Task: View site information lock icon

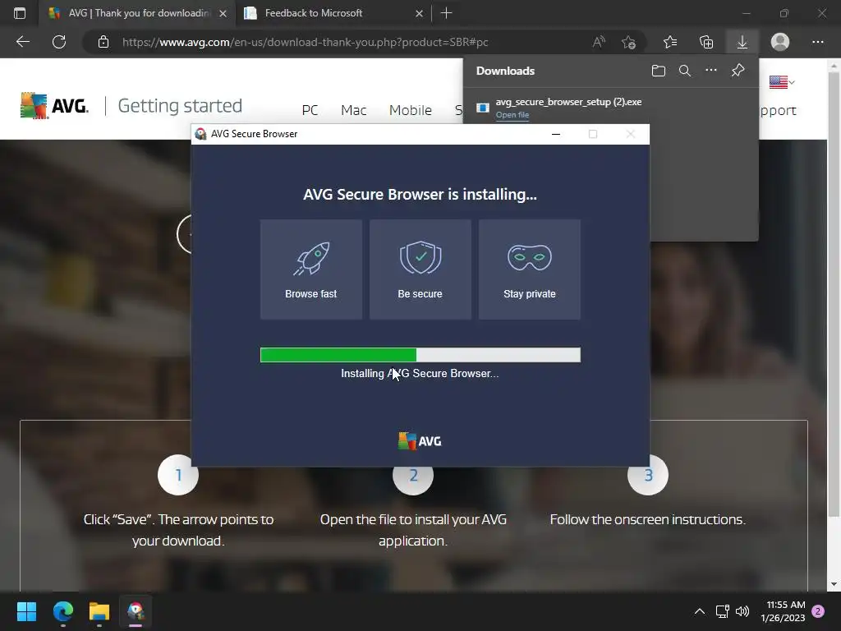Action: (103, 42)
